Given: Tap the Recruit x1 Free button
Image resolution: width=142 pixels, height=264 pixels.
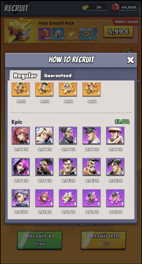Looking at the screenshot, I should click(40, 240).
